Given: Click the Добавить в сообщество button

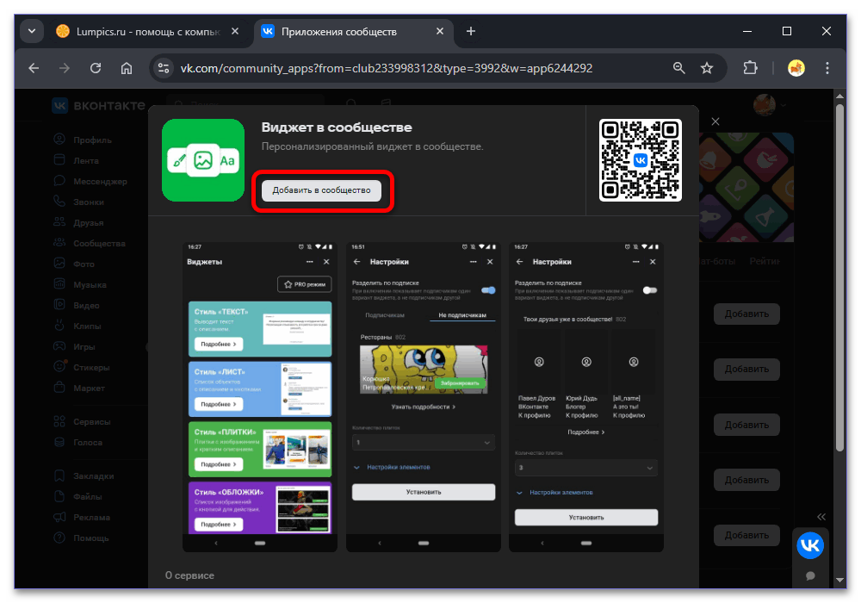Looking at the screenshot, I should pyautogui.click(x=321, y=190).
